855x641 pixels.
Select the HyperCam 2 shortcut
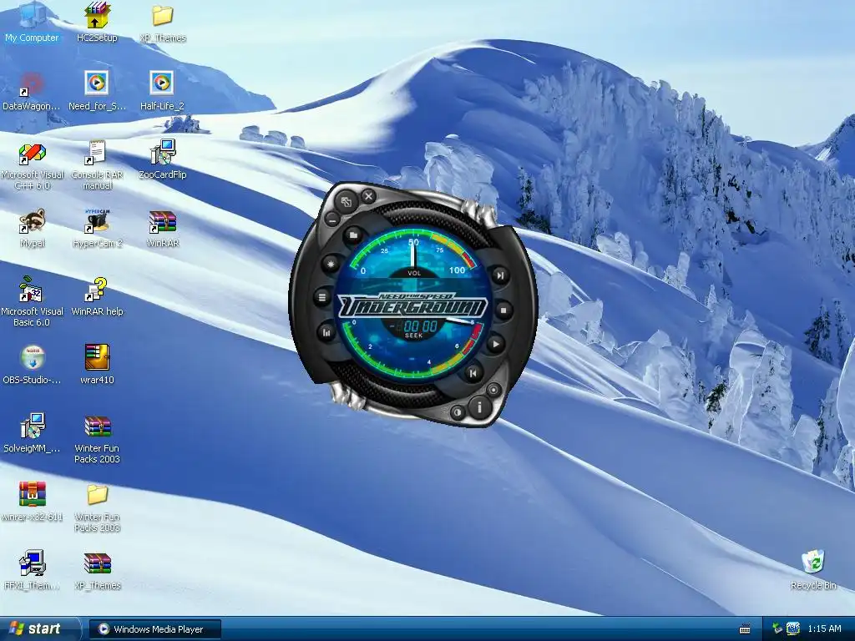click(x=97, y=229)
